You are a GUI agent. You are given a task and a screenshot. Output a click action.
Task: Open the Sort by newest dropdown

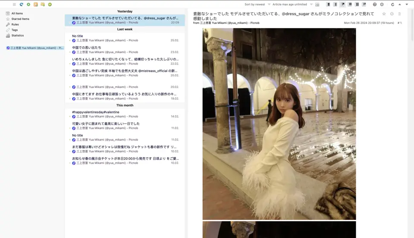point(257,4)
